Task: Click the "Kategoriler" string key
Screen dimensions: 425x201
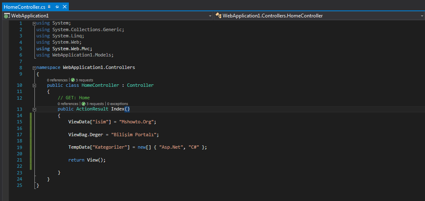Action: (110, 147)
